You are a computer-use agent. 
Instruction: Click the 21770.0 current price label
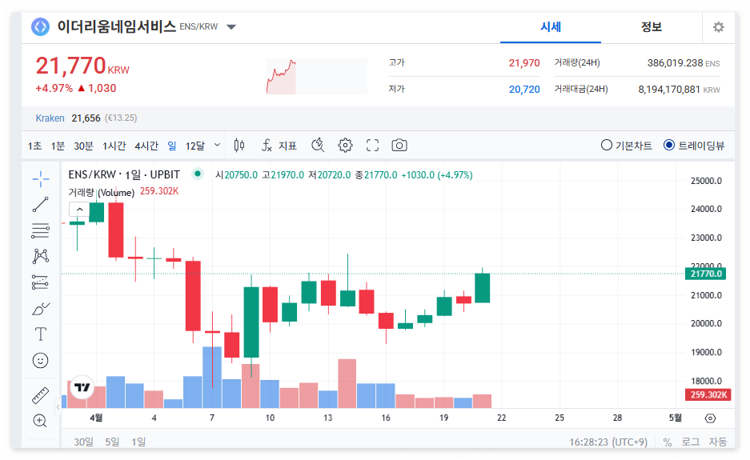click(705, 274)
